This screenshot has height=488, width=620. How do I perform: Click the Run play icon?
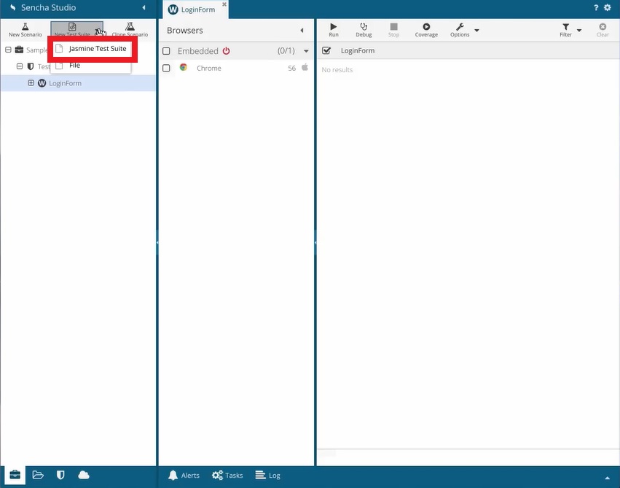(334, 27)
